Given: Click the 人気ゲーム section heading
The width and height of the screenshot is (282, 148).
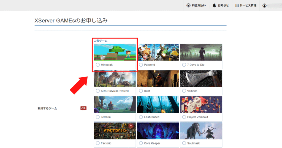Looking at the screenshot, I should tap(101, 41).
